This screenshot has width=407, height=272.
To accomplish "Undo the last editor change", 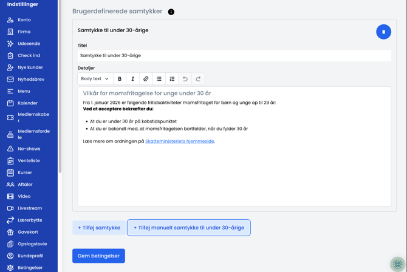I will (x=185, y=79).
